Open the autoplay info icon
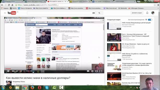Viewport: 160px width, 90px height. 146,19
